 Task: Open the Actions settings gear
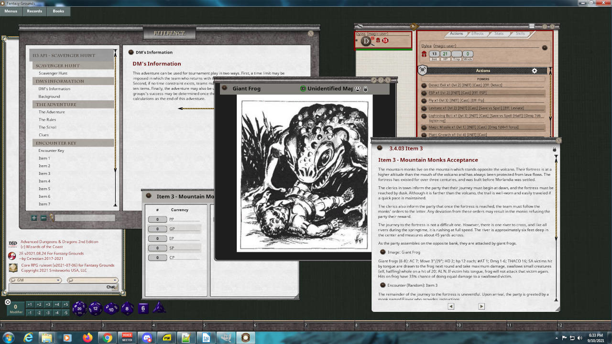535,71
